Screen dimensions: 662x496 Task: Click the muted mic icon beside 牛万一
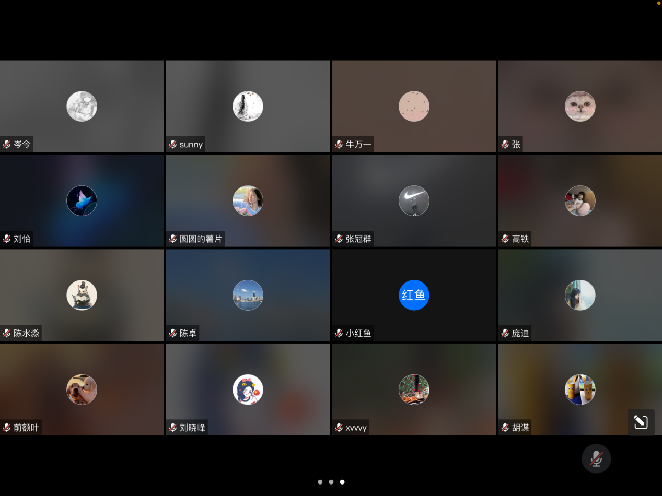click(339, 145)
